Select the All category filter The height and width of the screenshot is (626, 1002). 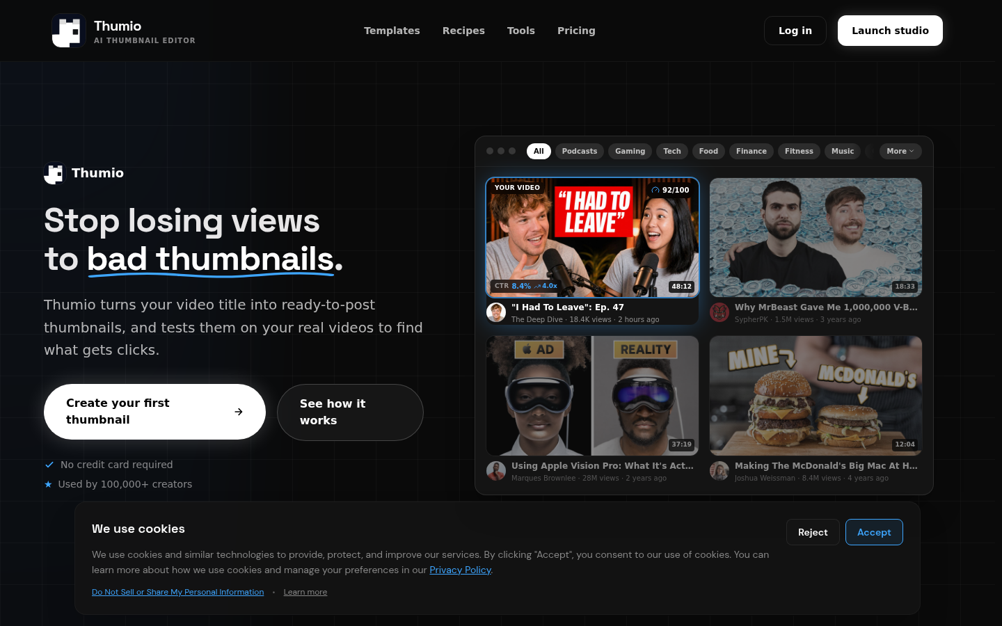click(x=539, y=151)
